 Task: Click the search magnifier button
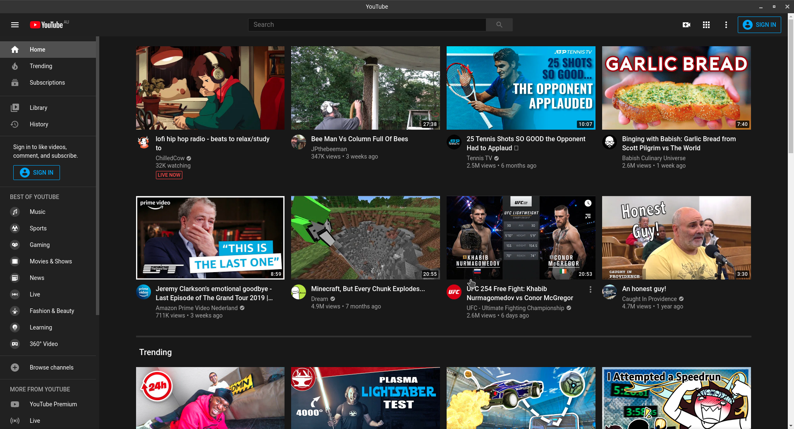coord(499,25)
